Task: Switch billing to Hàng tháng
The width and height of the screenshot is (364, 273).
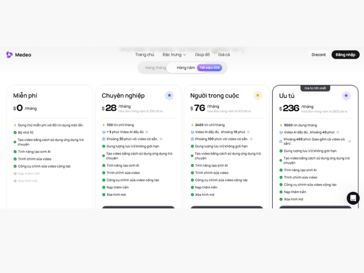Action: [155, 68]
